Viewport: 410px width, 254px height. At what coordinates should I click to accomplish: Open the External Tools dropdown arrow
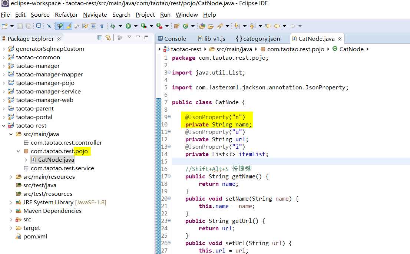(167, 26)
